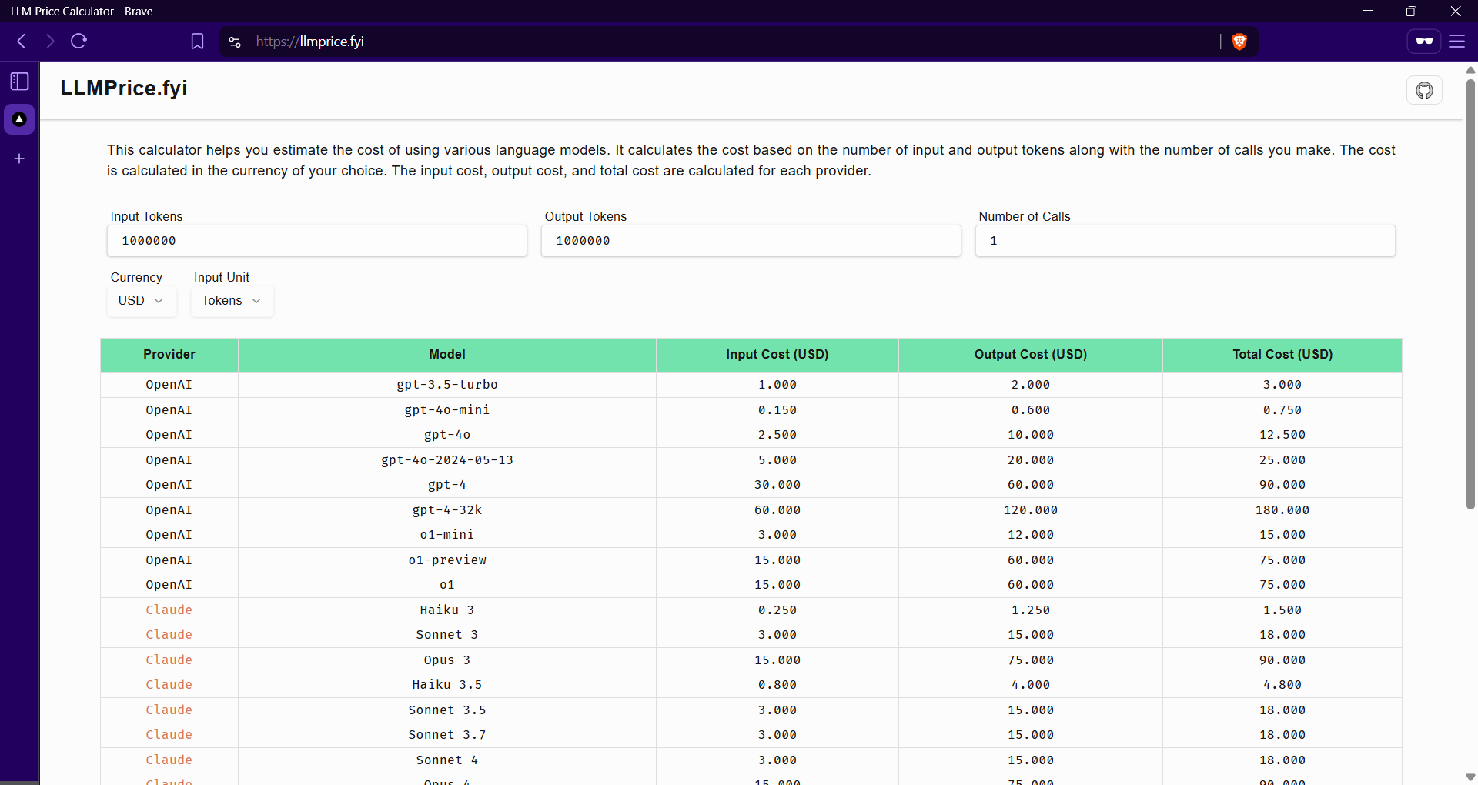
Task: Click the 180.000 total cost value
Action: [x=1282, y=510]
